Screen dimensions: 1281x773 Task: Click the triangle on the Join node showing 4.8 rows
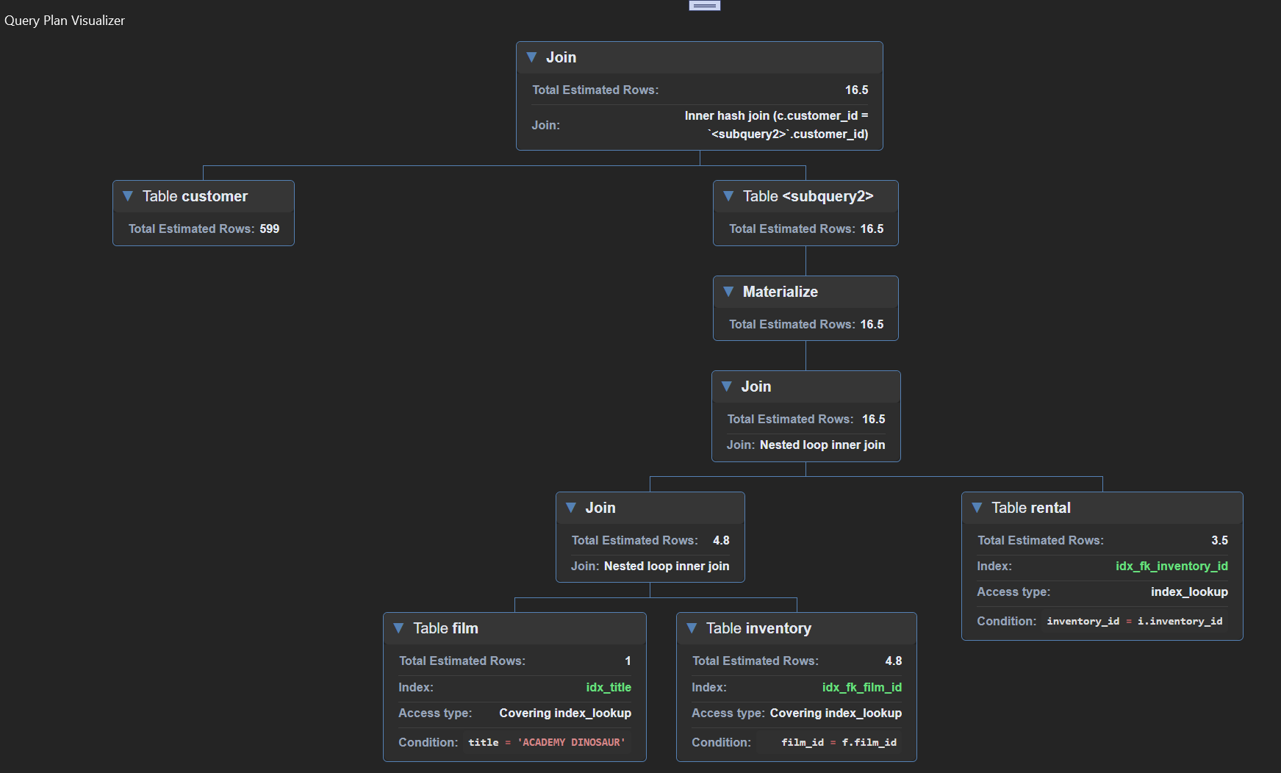(571, 507)
